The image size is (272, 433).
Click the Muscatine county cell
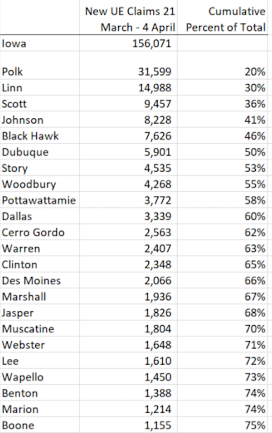click(40, 329)
